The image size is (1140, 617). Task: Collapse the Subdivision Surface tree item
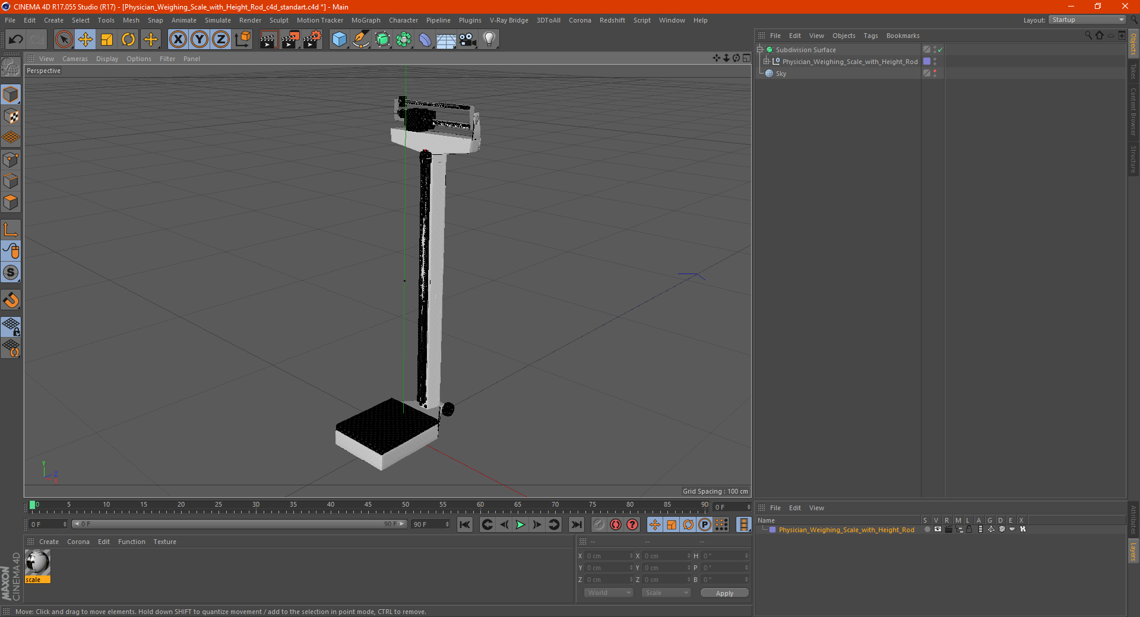760,50
